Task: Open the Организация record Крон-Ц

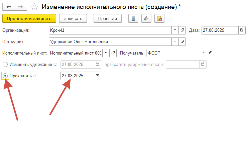Action: tap(182, 30)
